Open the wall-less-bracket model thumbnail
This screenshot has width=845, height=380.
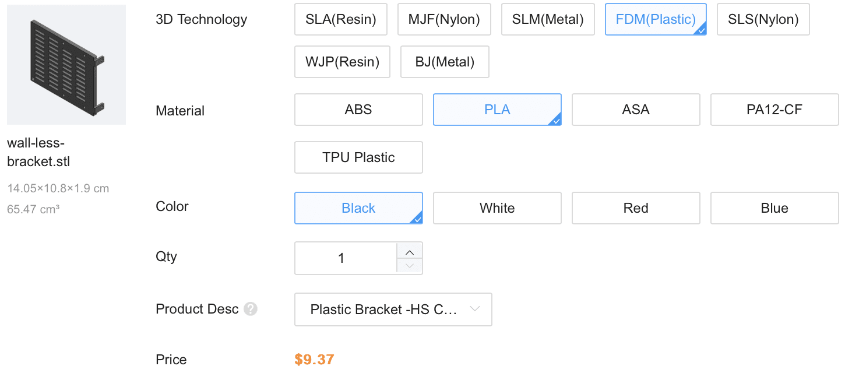[x=66, y=65]
